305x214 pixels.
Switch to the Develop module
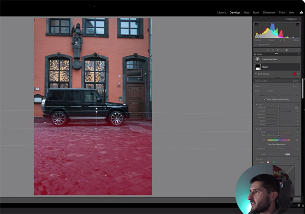pos(234,12)
